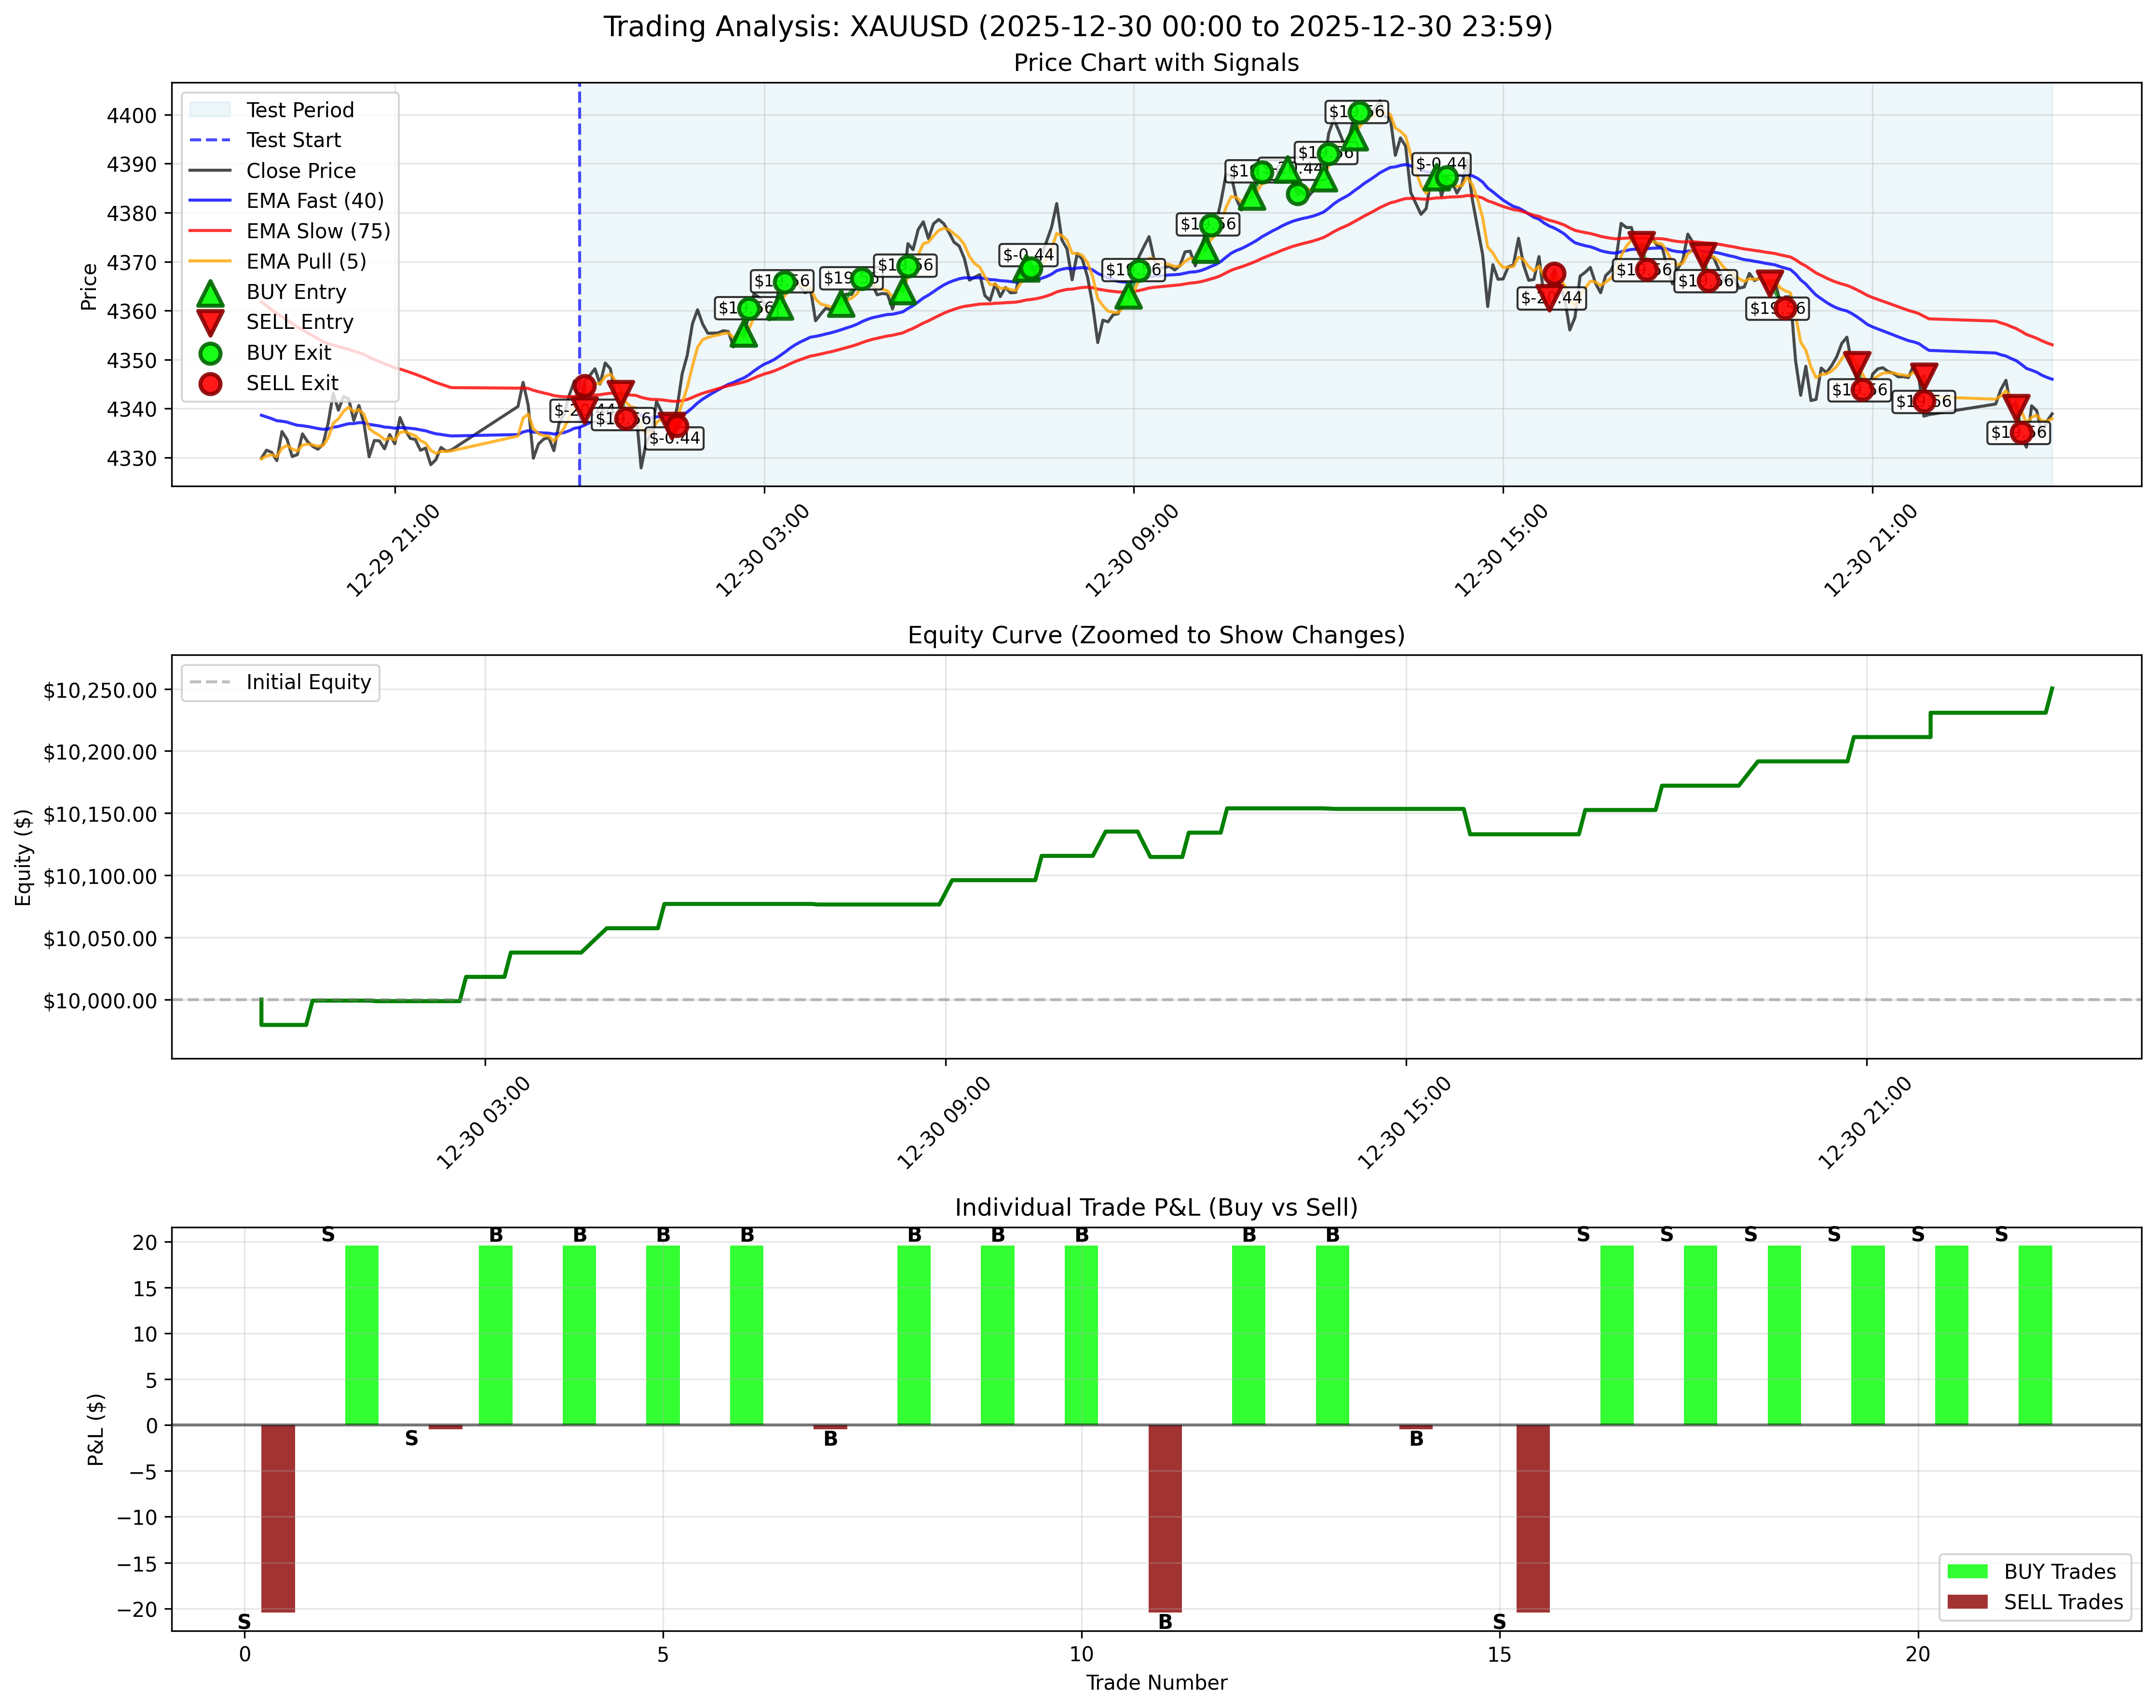This screenshot has width=2156, height=1708.
Task: Click the Test Period legend color swatch
Action: pos(210,110)
